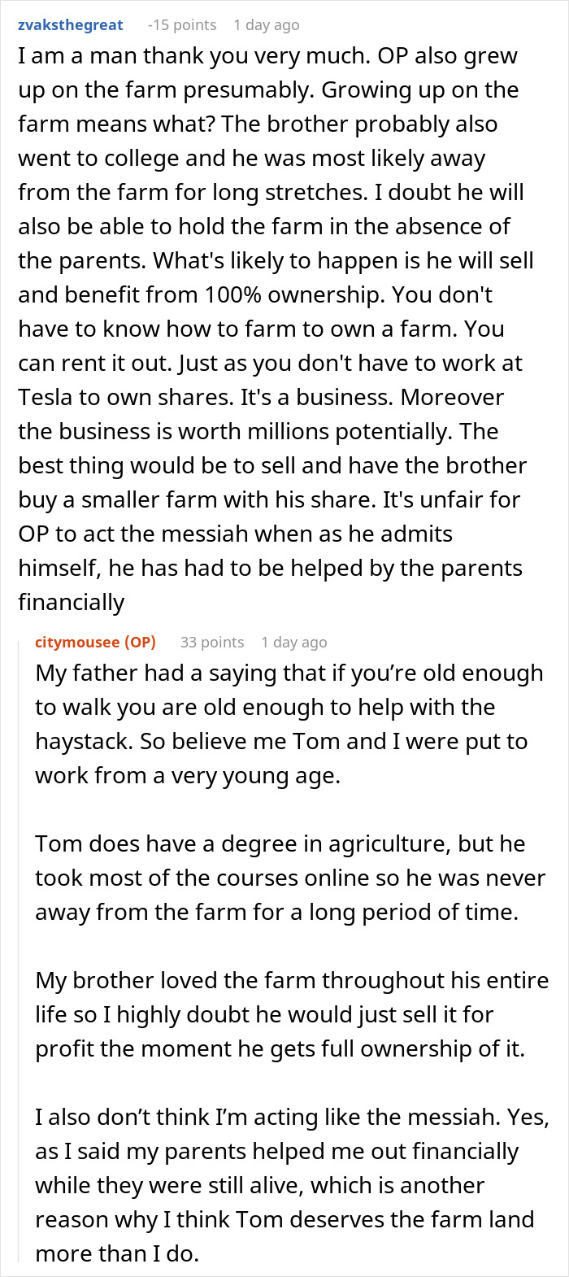Image resolution: width=569 pixels, height=1277 pixels.
Task: Open zvaksthegreat's user profile
Action: coord(71,25)
